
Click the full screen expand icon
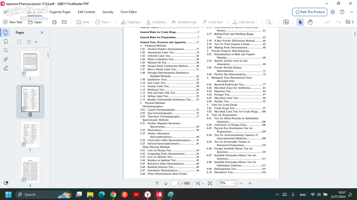[210, 183]
